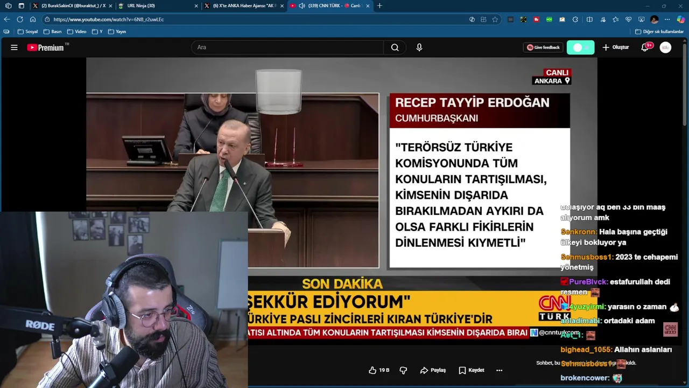Open Browser essentials heart icon
Viewport: 689px width, 388px height.
[x=628, y=19]
